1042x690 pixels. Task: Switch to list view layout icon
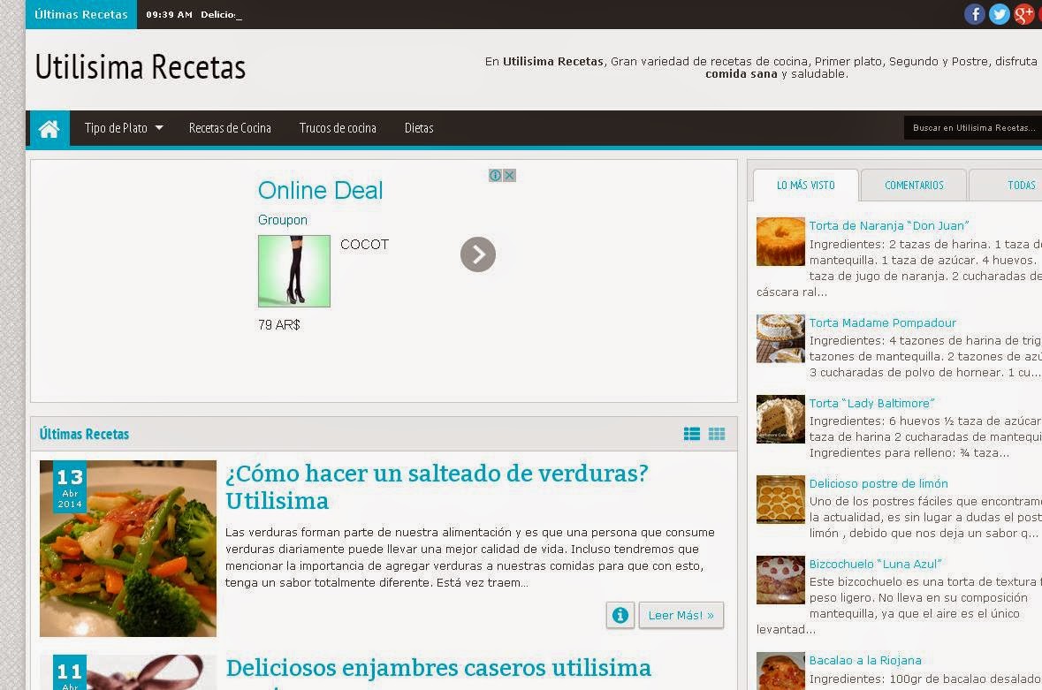[692, 434]
